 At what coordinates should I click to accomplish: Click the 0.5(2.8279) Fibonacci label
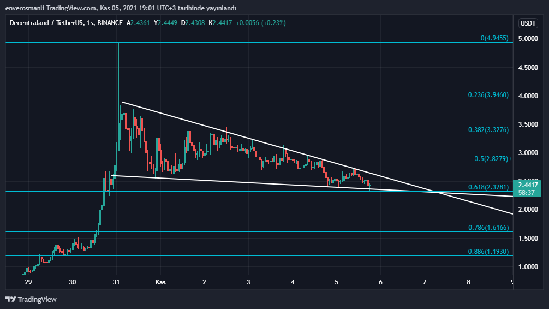491,159
